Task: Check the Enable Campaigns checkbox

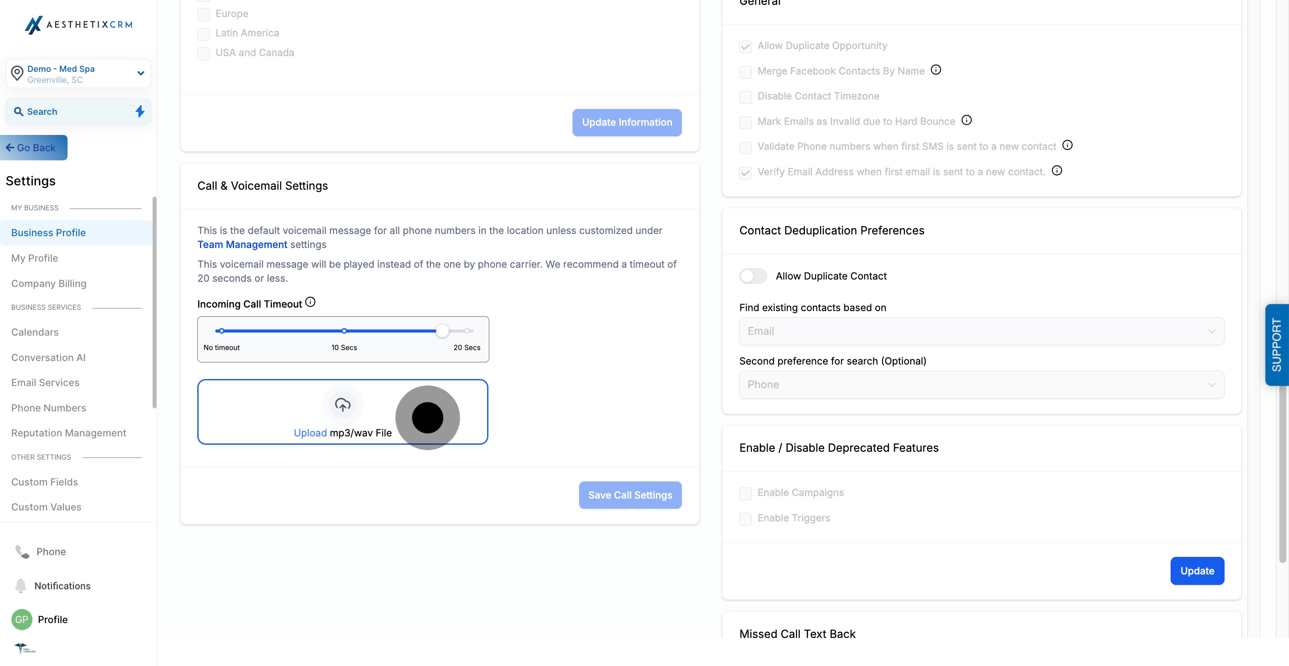Action: pyautogui.click(x=745, y=493)
